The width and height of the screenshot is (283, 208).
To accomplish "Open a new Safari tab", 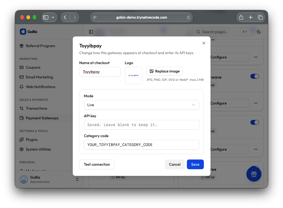I will (x=250, y=17).
